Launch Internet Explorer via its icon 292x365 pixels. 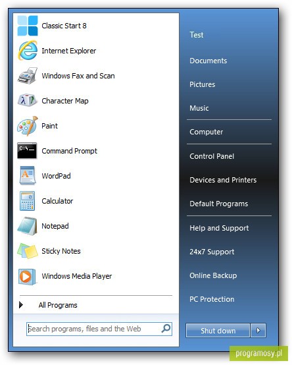pyautogui.click(x=28, y=51)
